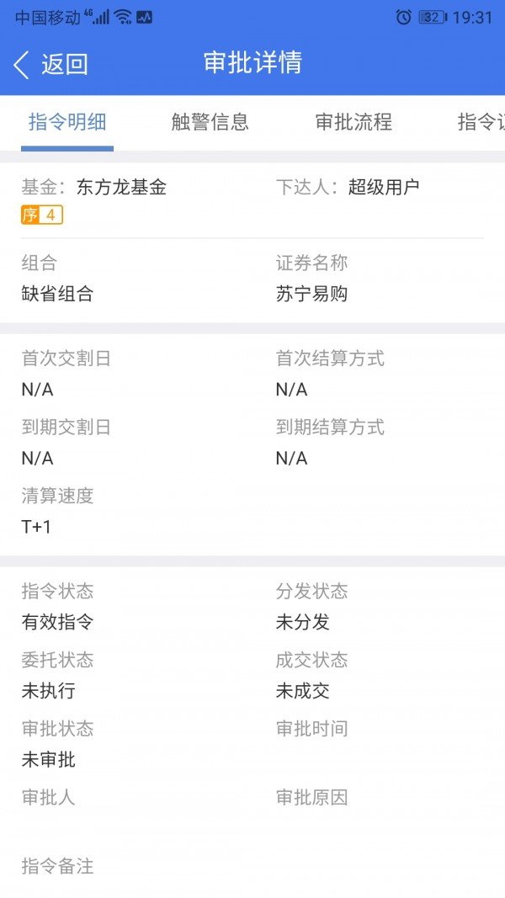Switch to the 触警信息 tab

pos(210,122)
